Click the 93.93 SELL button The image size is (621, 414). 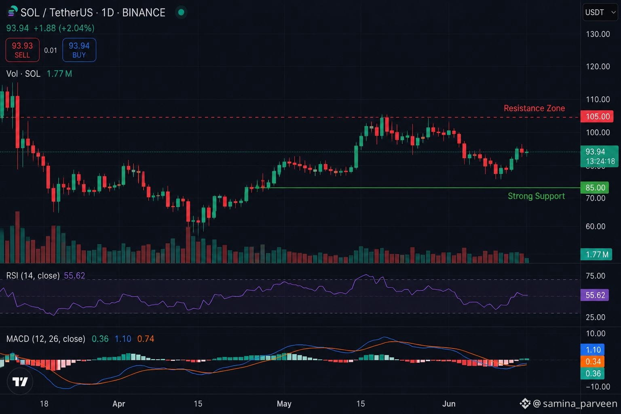pyautogui.click(x=22, y=50)
